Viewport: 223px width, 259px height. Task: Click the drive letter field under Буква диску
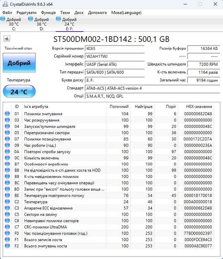click(x=115, y=80)
